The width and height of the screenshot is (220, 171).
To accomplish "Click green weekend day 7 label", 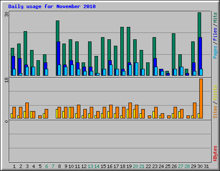I will [53, 166].
